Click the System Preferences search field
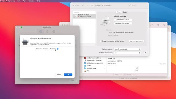176x99 pixels. tap(137, 5)
